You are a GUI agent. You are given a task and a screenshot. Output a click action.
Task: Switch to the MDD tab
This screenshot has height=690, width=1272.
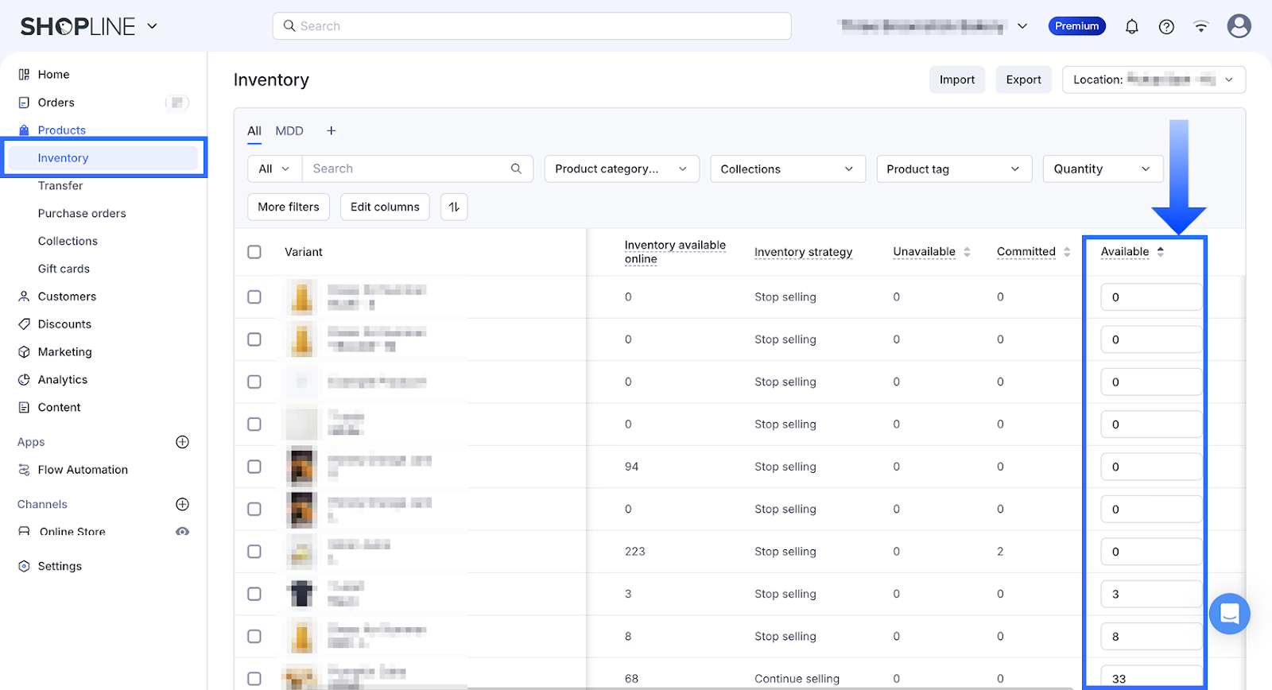289,131
